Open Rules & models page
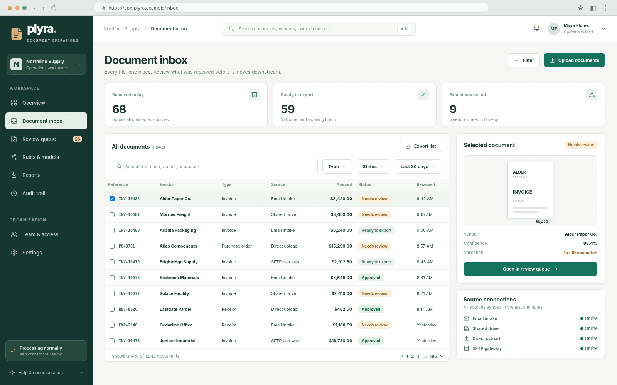 pos(46,157)
